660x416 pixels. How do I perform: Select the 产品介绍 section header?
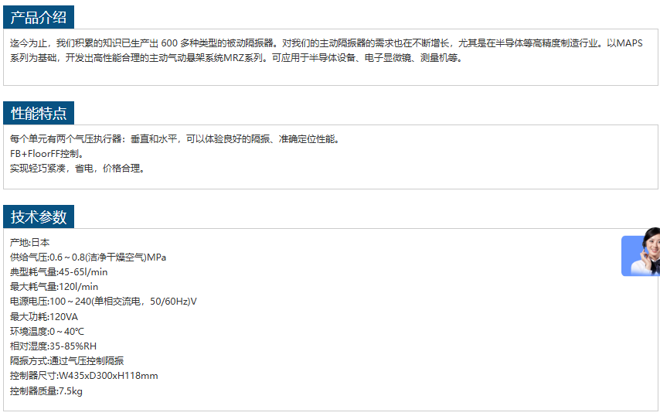tap(39, 18)
